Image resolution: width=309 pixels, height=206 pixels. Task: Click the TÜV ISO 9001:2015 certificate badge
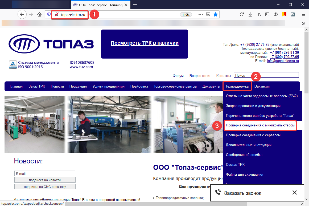click(x=13, y=65)
